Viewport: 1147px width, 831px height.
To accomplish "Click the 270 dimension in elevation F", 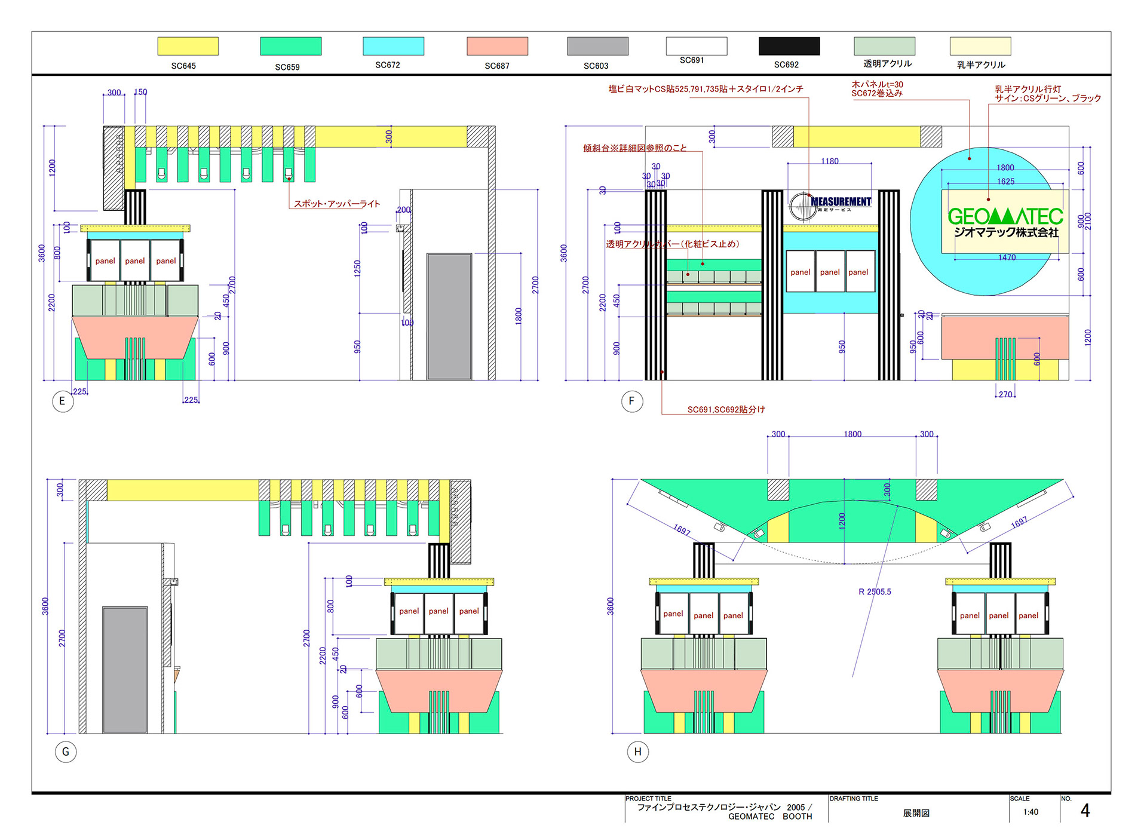I will (1005, 394).
